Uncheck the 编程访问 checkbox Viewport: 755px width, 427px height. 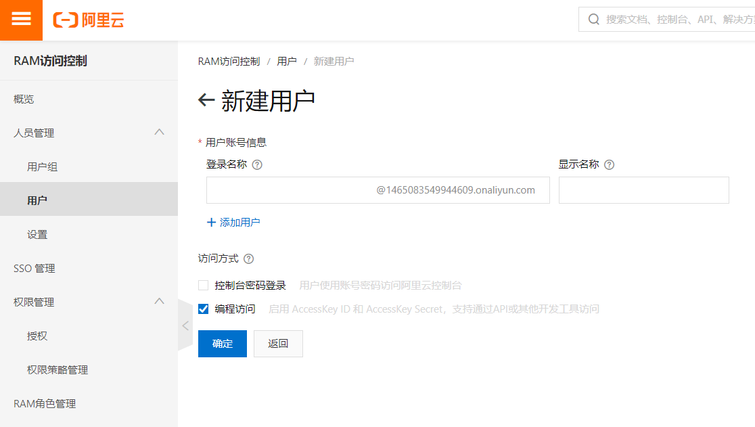click(x=203, y=309)
